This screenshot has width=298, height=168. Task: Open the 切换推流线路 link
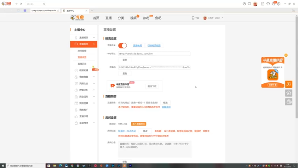[x=154, y=46]
